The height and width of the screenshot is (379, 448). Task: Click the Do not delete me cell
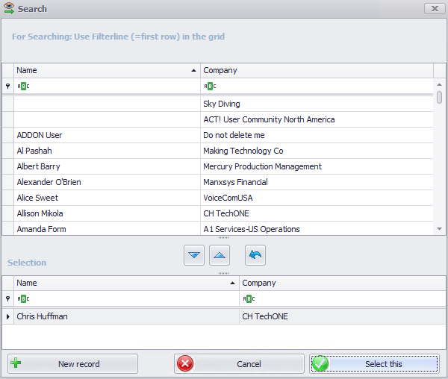[317, 135]
